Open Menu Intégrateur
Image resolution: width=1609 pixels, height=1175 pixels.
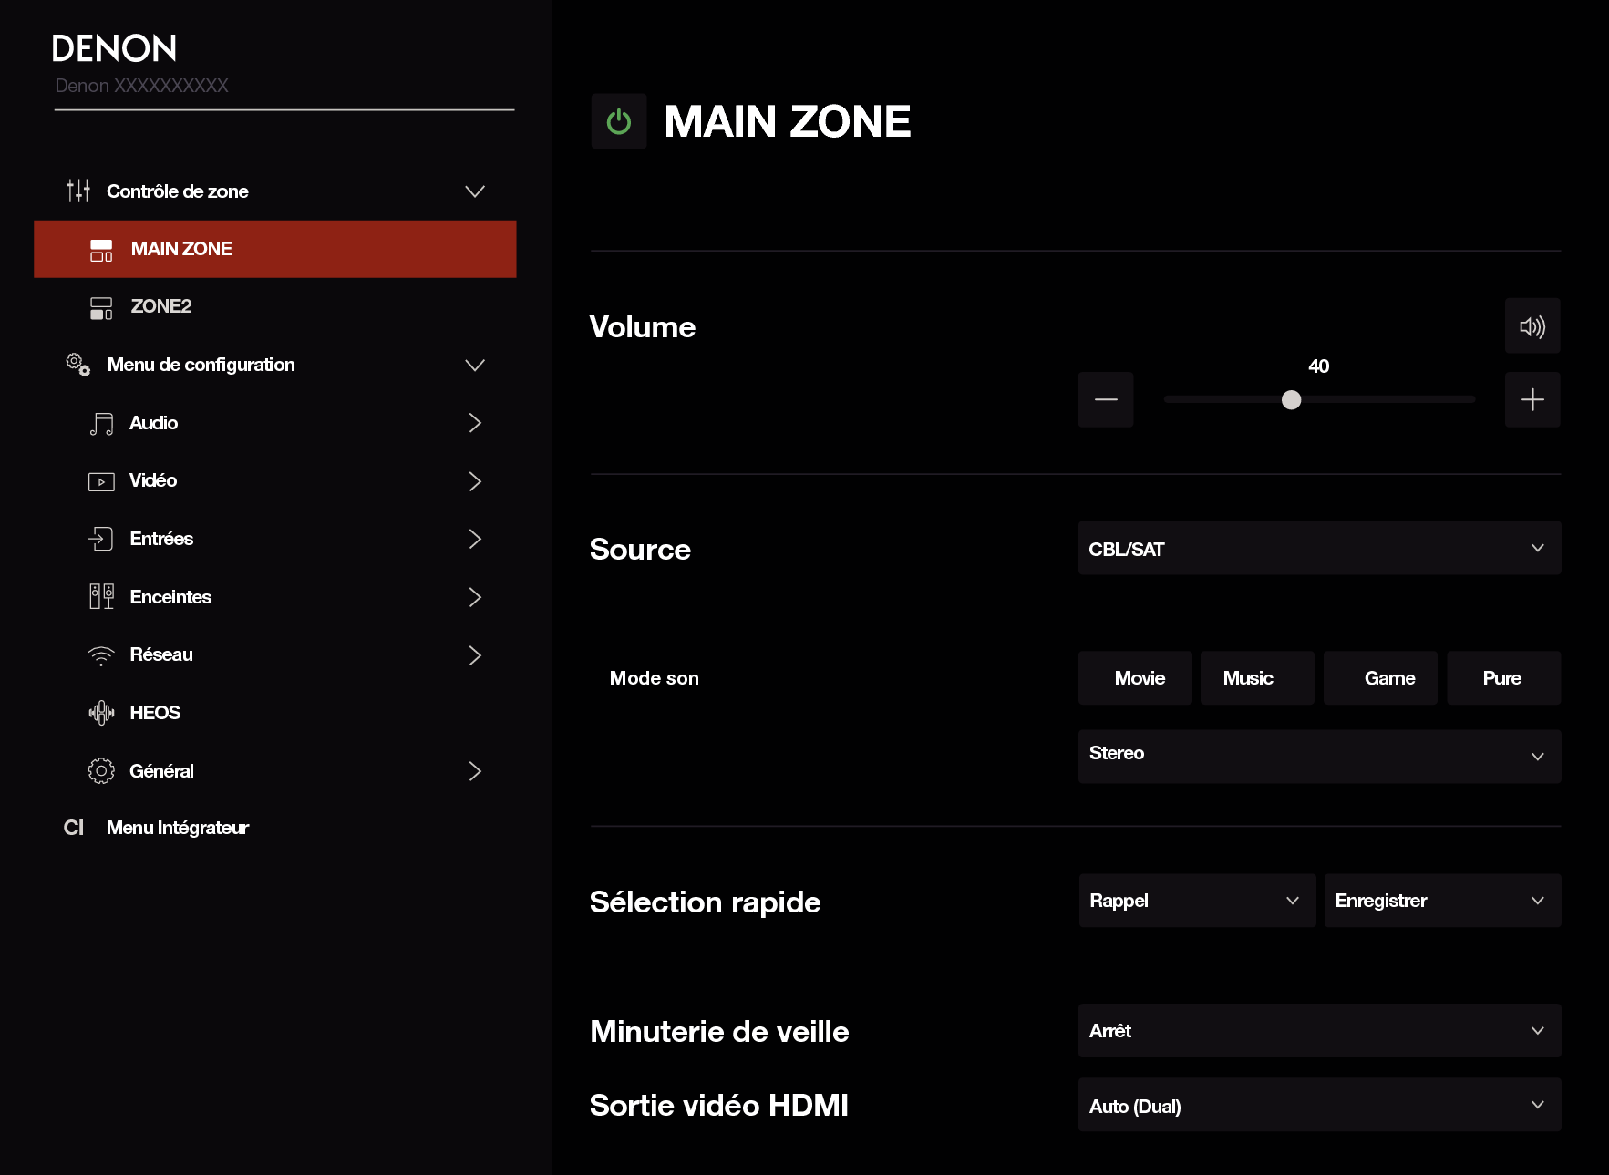pyautogui.click(x=178, y=828)
